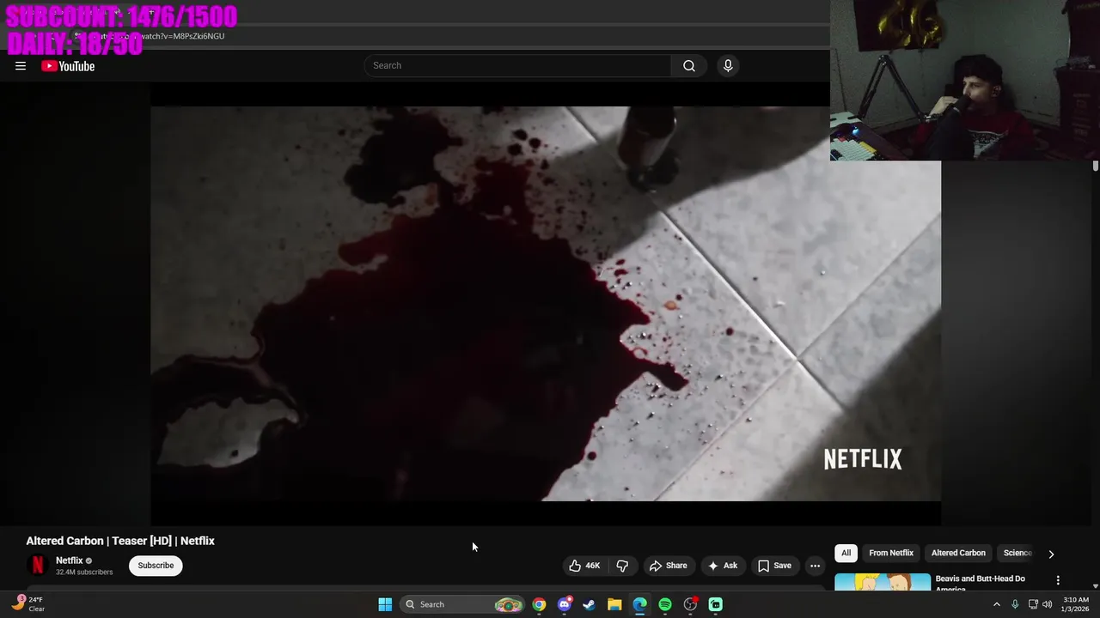Click the page vertical scrollbar thumb
Screen dimensions: 1100x618
[1095, 167]
